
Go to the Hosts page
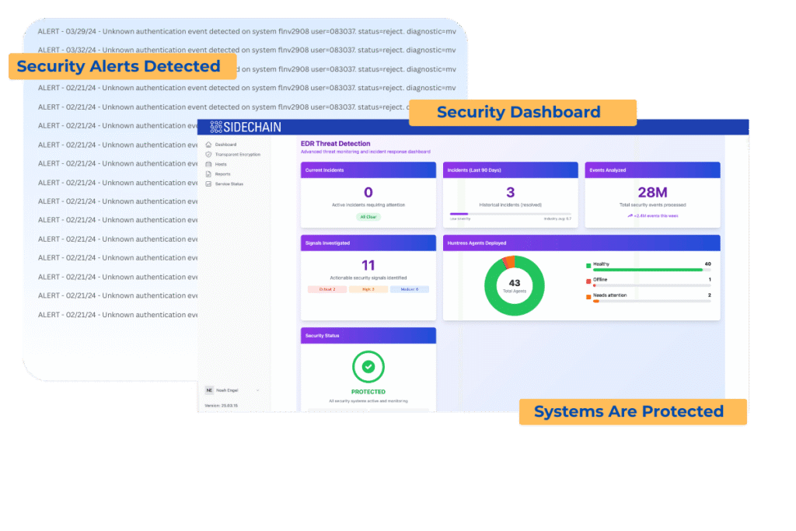click(x=221, y=165)
